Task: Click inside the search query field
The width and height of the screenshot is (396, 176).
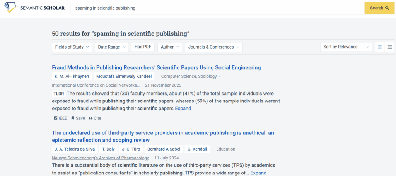Action: [x=217, y=8]
